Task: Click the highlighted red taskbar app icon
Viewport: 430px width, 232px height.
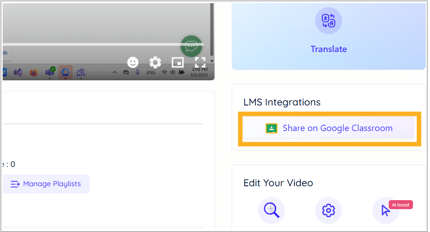Action: (65, 72)
